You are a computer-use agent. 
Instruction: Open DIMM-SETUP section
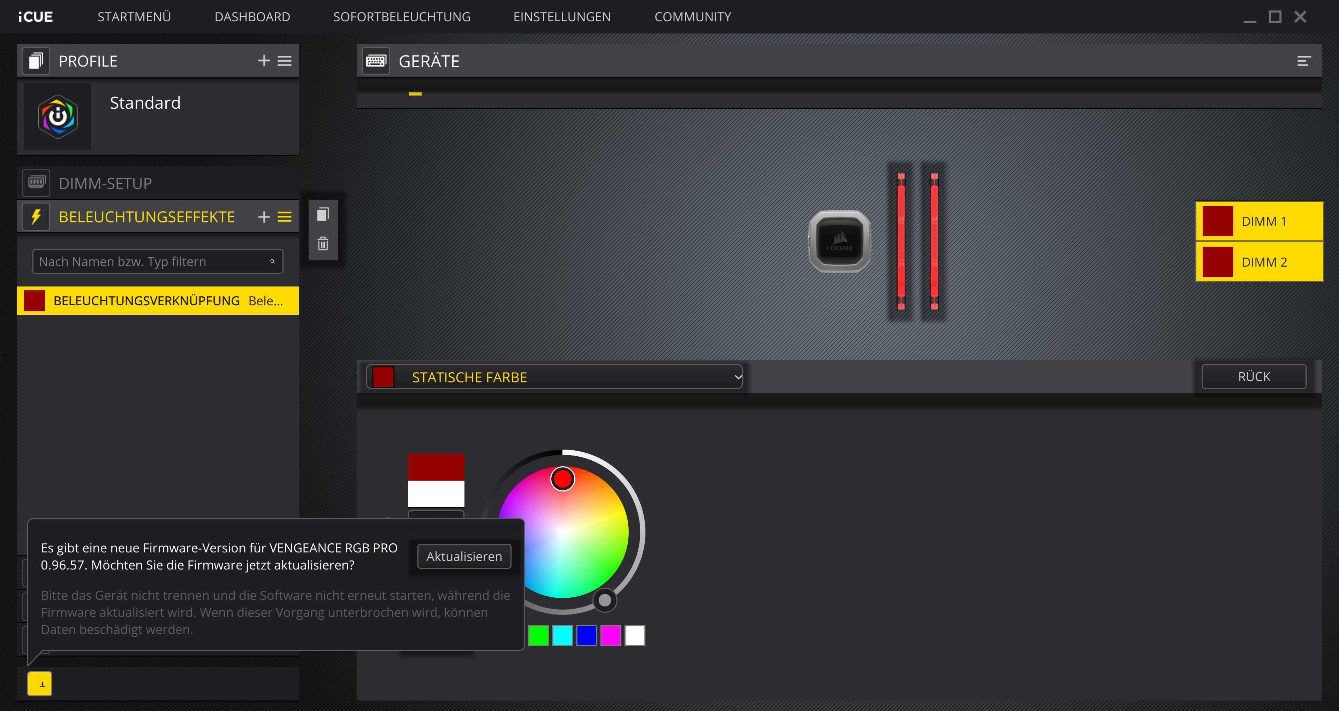point(158,183)
